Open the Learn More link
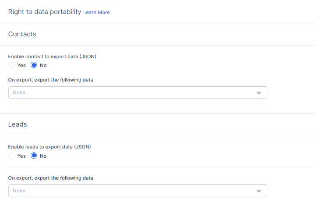 (x=96, y=12)
